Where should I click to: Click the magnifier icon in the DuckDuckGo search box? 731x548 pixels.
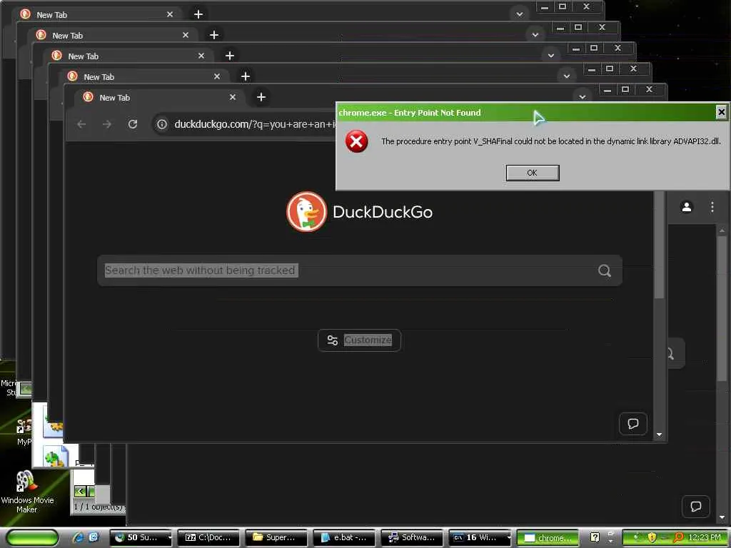(x=605, y=270)
